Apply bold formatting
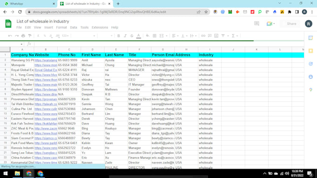Viewport: 317px width, 178px height. click(x=119, y=36)
